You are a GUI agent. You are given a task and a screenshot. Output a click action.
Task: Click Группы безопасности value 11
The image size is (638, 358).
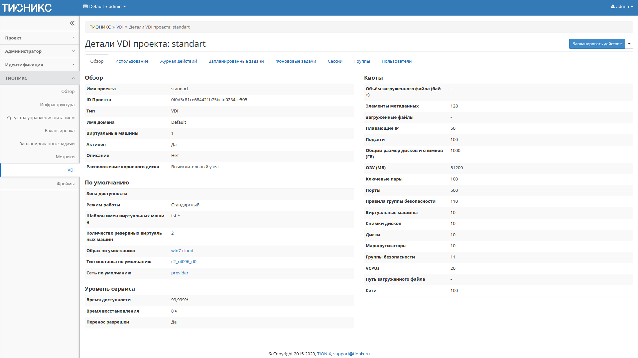453,257
